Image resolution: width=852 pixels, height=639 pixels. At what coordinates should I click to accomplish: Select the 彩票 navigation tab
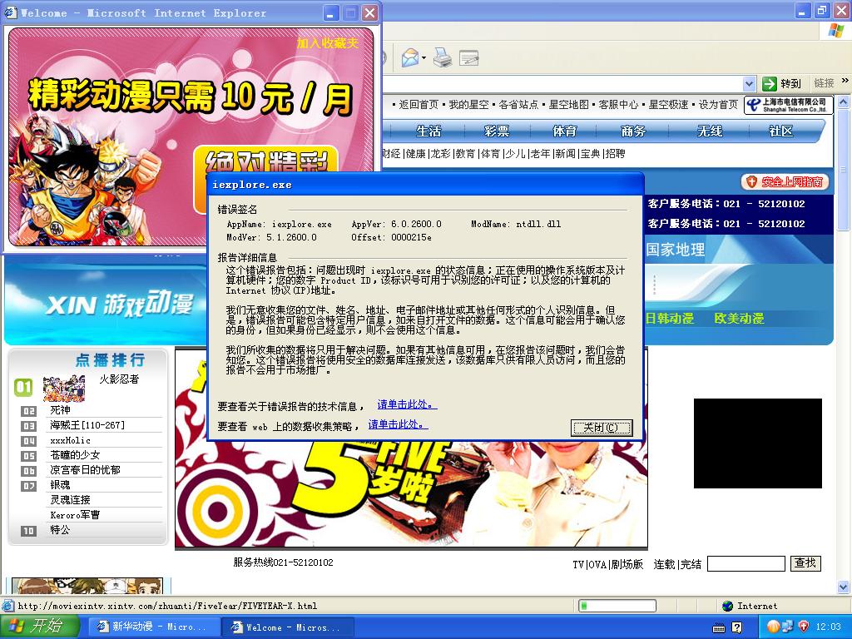pos(497,131)
